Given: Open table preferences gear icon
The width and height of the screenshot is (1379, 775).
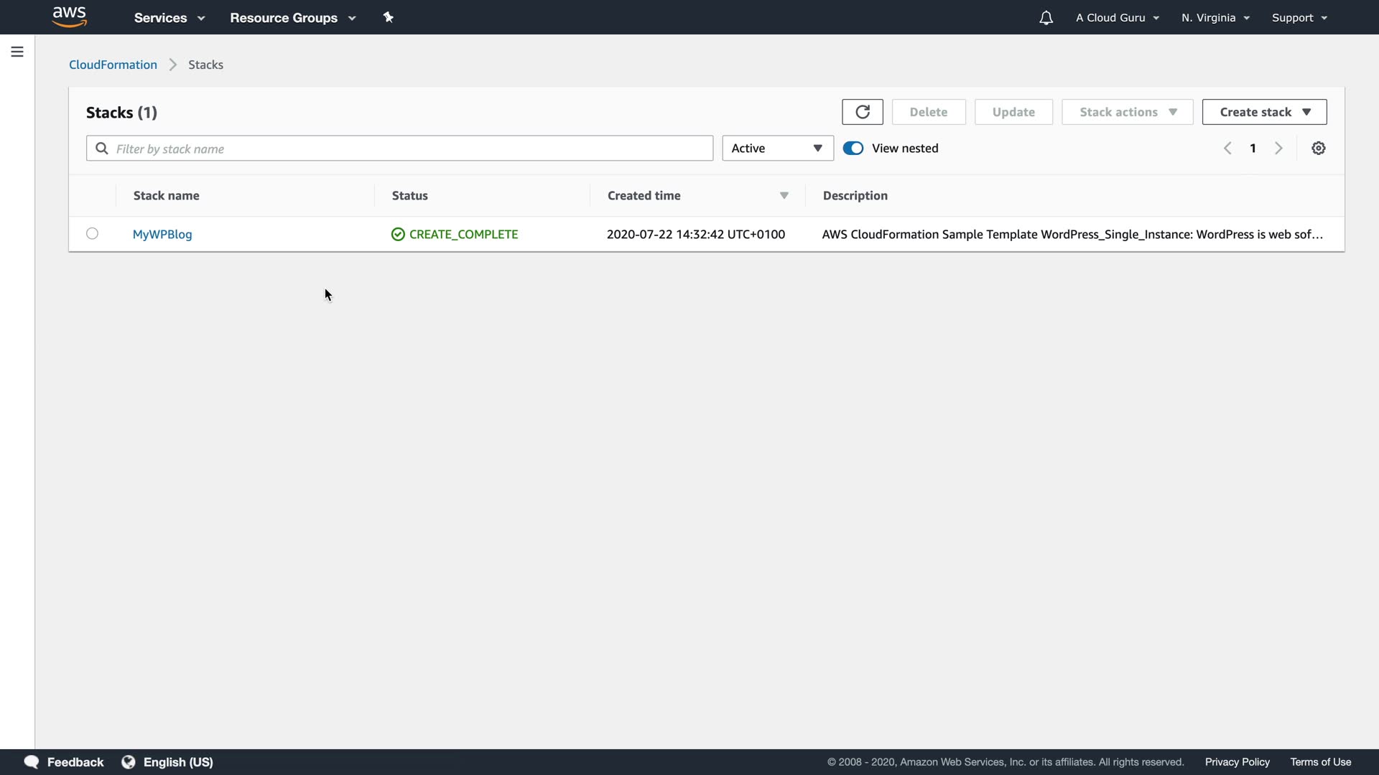Looking at the screenshot, I should (x=1318, y=149).
